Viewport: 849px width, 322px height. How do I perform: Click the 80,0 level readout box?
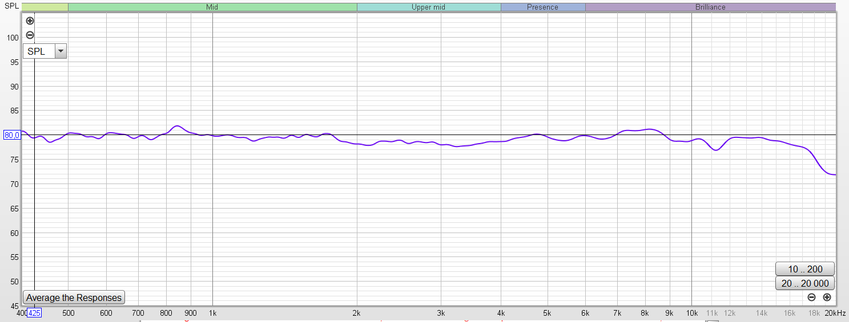pos(11,135)
